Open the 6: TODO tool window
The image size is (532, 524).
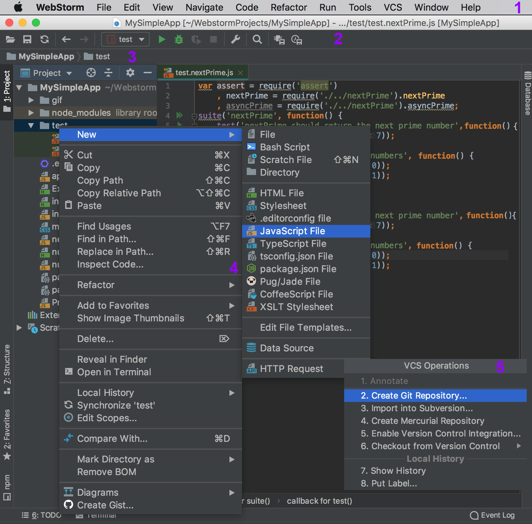[42, 515]
